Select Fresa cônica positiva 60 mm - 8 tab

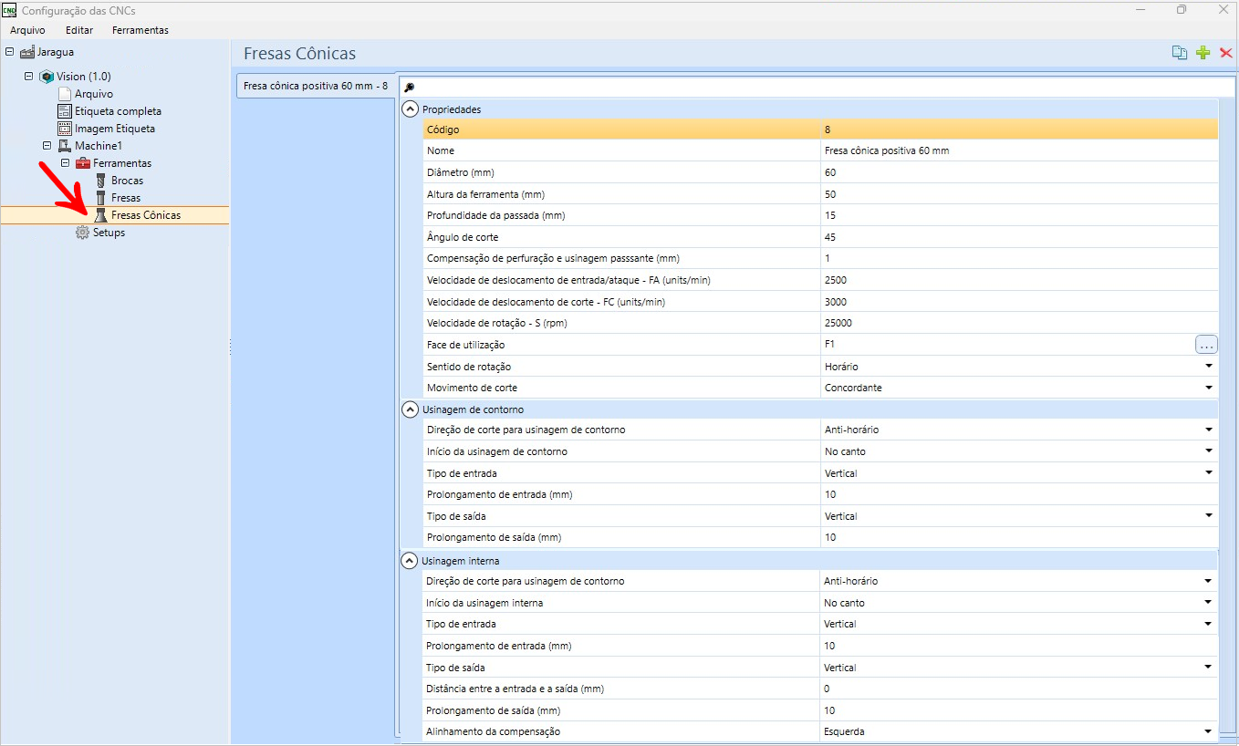316,86
